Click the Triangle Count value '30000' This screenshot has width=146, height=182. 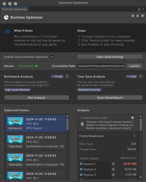pos(132,149)
